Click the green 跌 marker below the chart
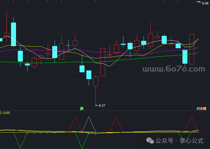 (x=82, y=108)
